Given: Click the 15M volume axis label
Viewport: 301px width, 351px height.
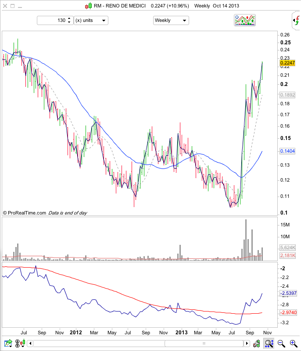Looking at the screenshot, I should (285, 225).
